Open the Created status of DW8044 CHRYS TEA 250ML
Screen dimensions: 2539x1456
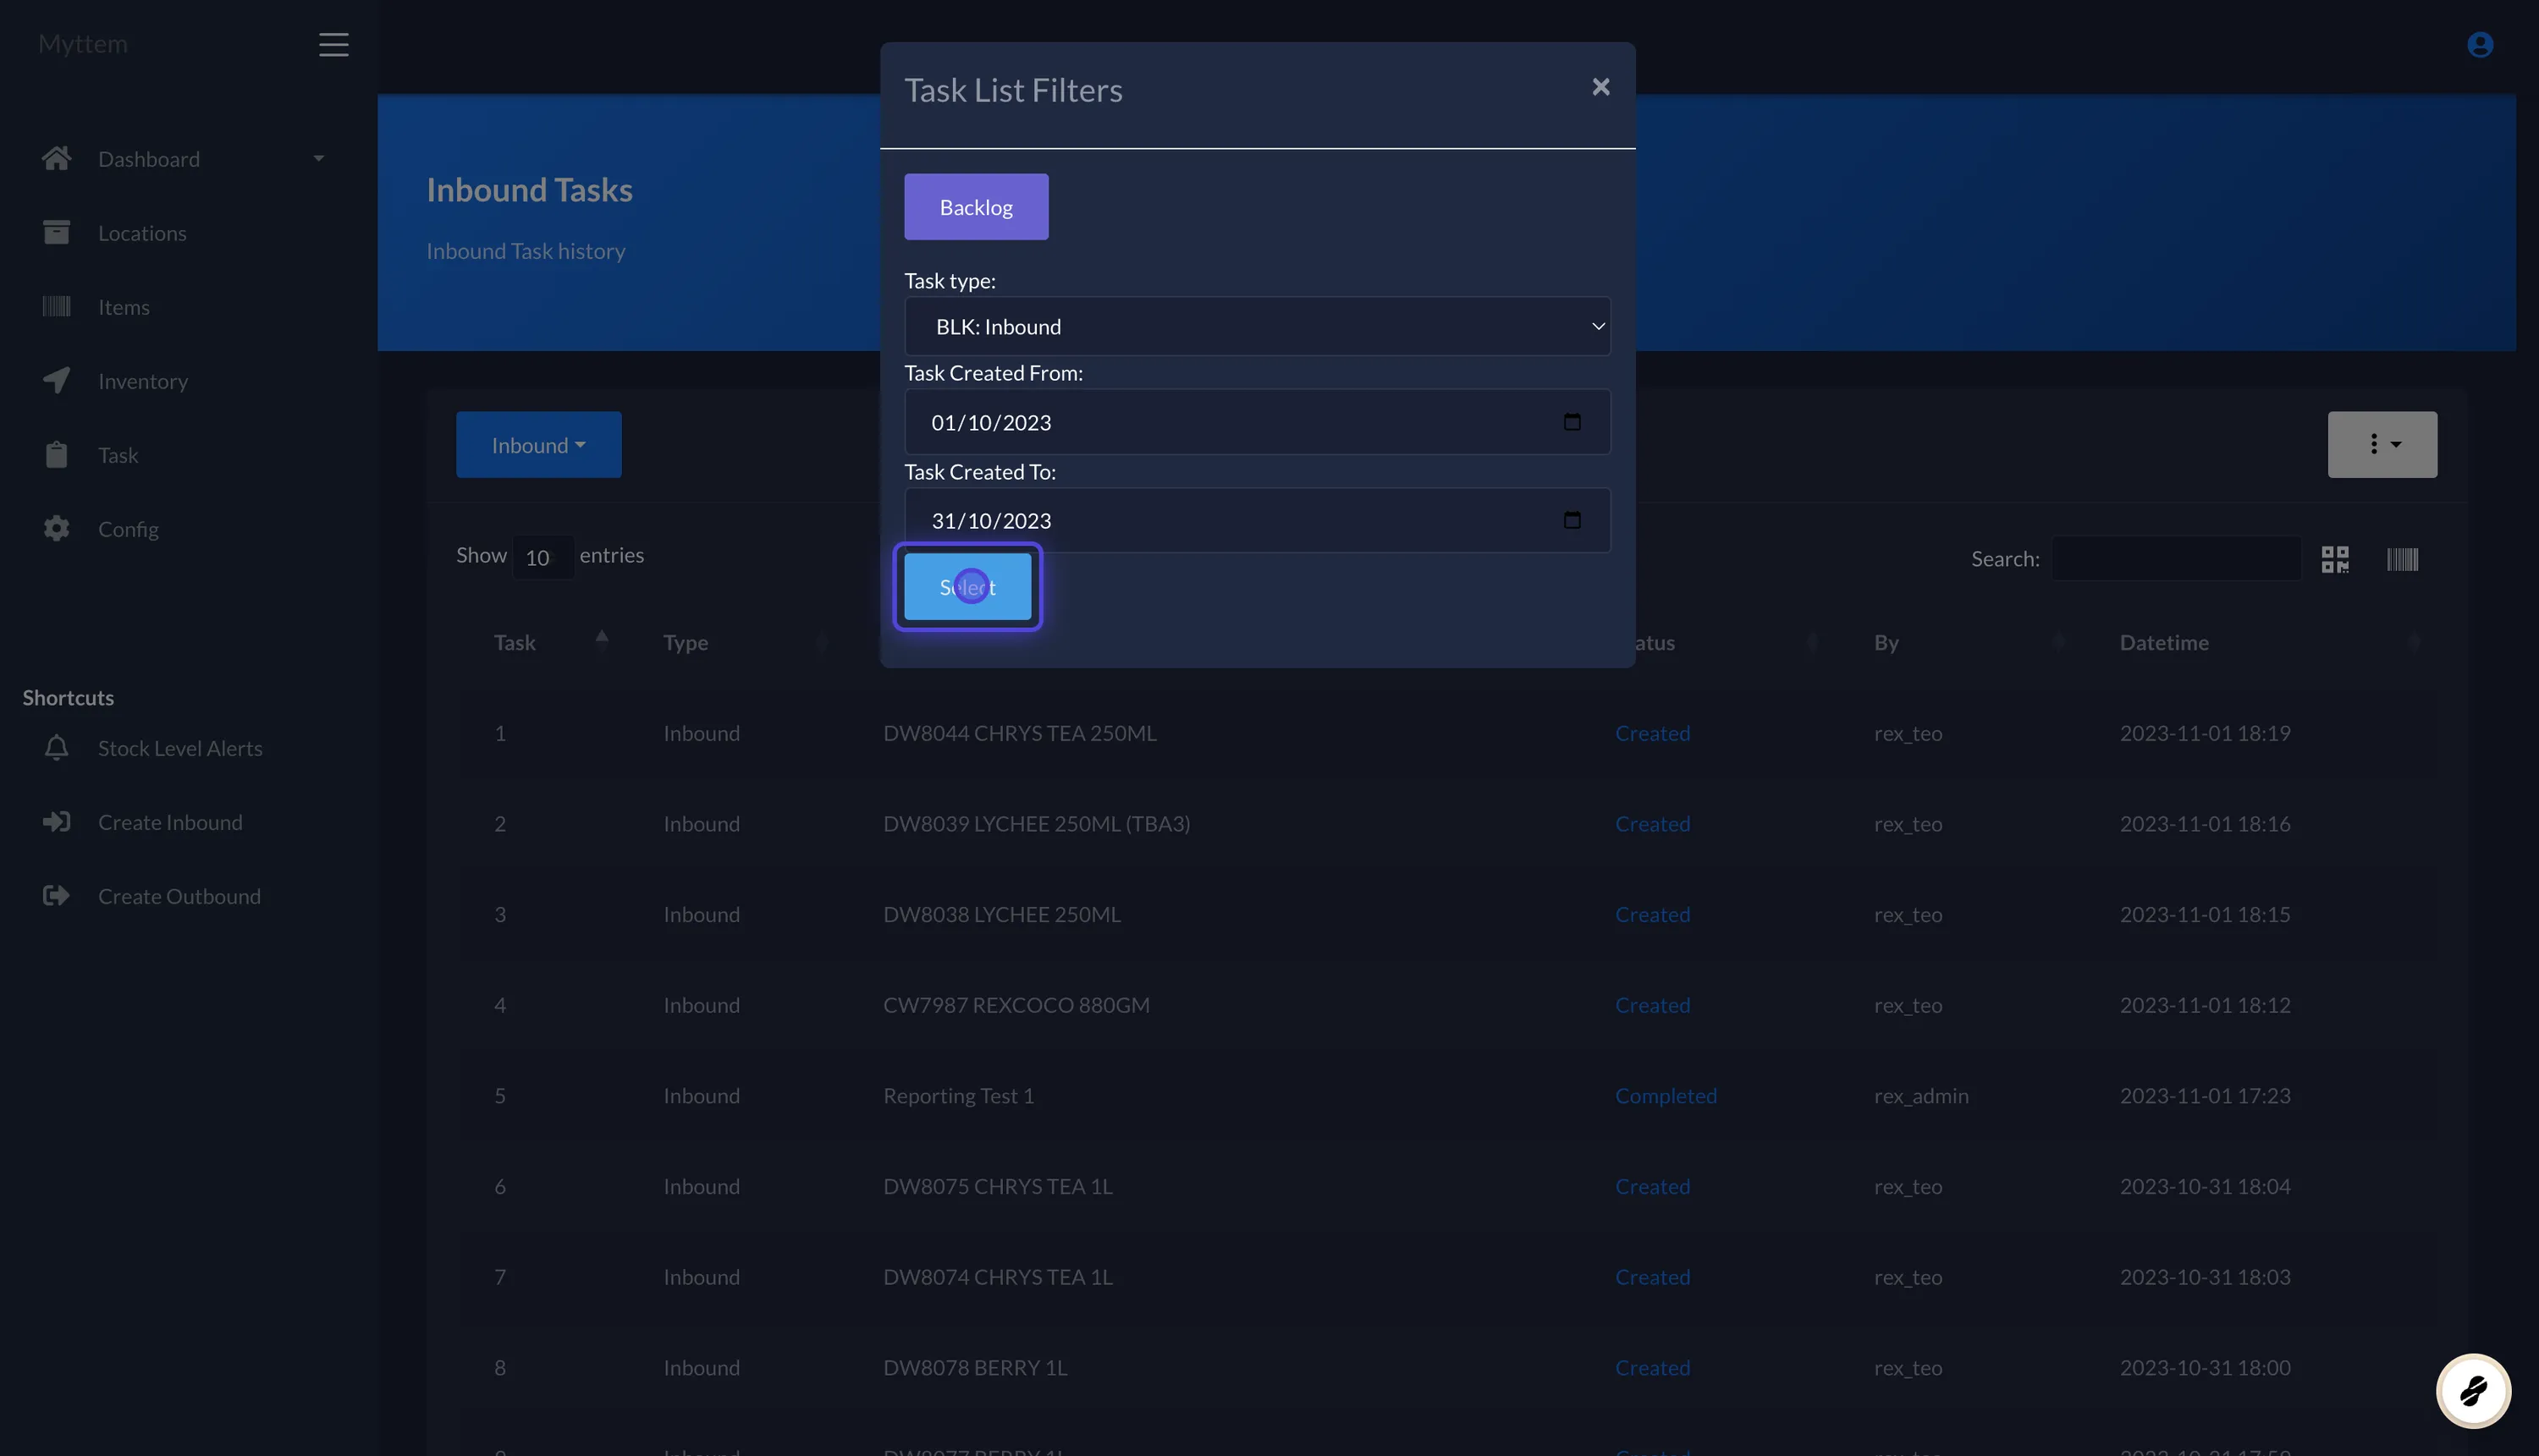(x=1652, y=733)
